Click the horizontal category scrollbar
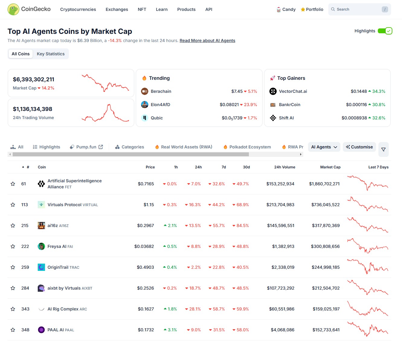Screen dimensions: 402x341 tap(130, 154)
